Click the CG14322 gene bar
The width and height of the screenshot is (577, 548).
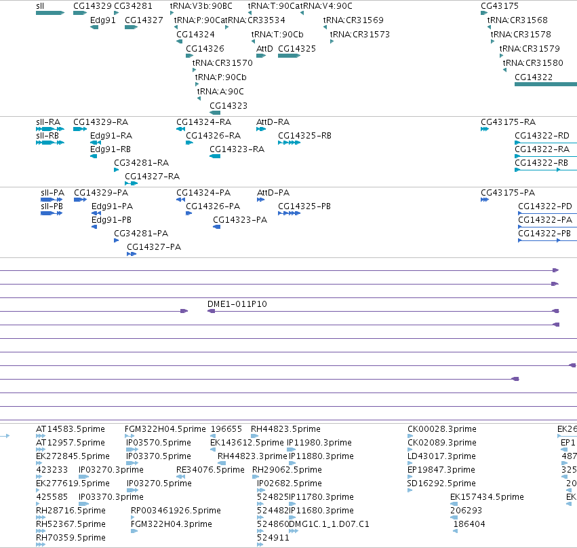pos(546,84)
